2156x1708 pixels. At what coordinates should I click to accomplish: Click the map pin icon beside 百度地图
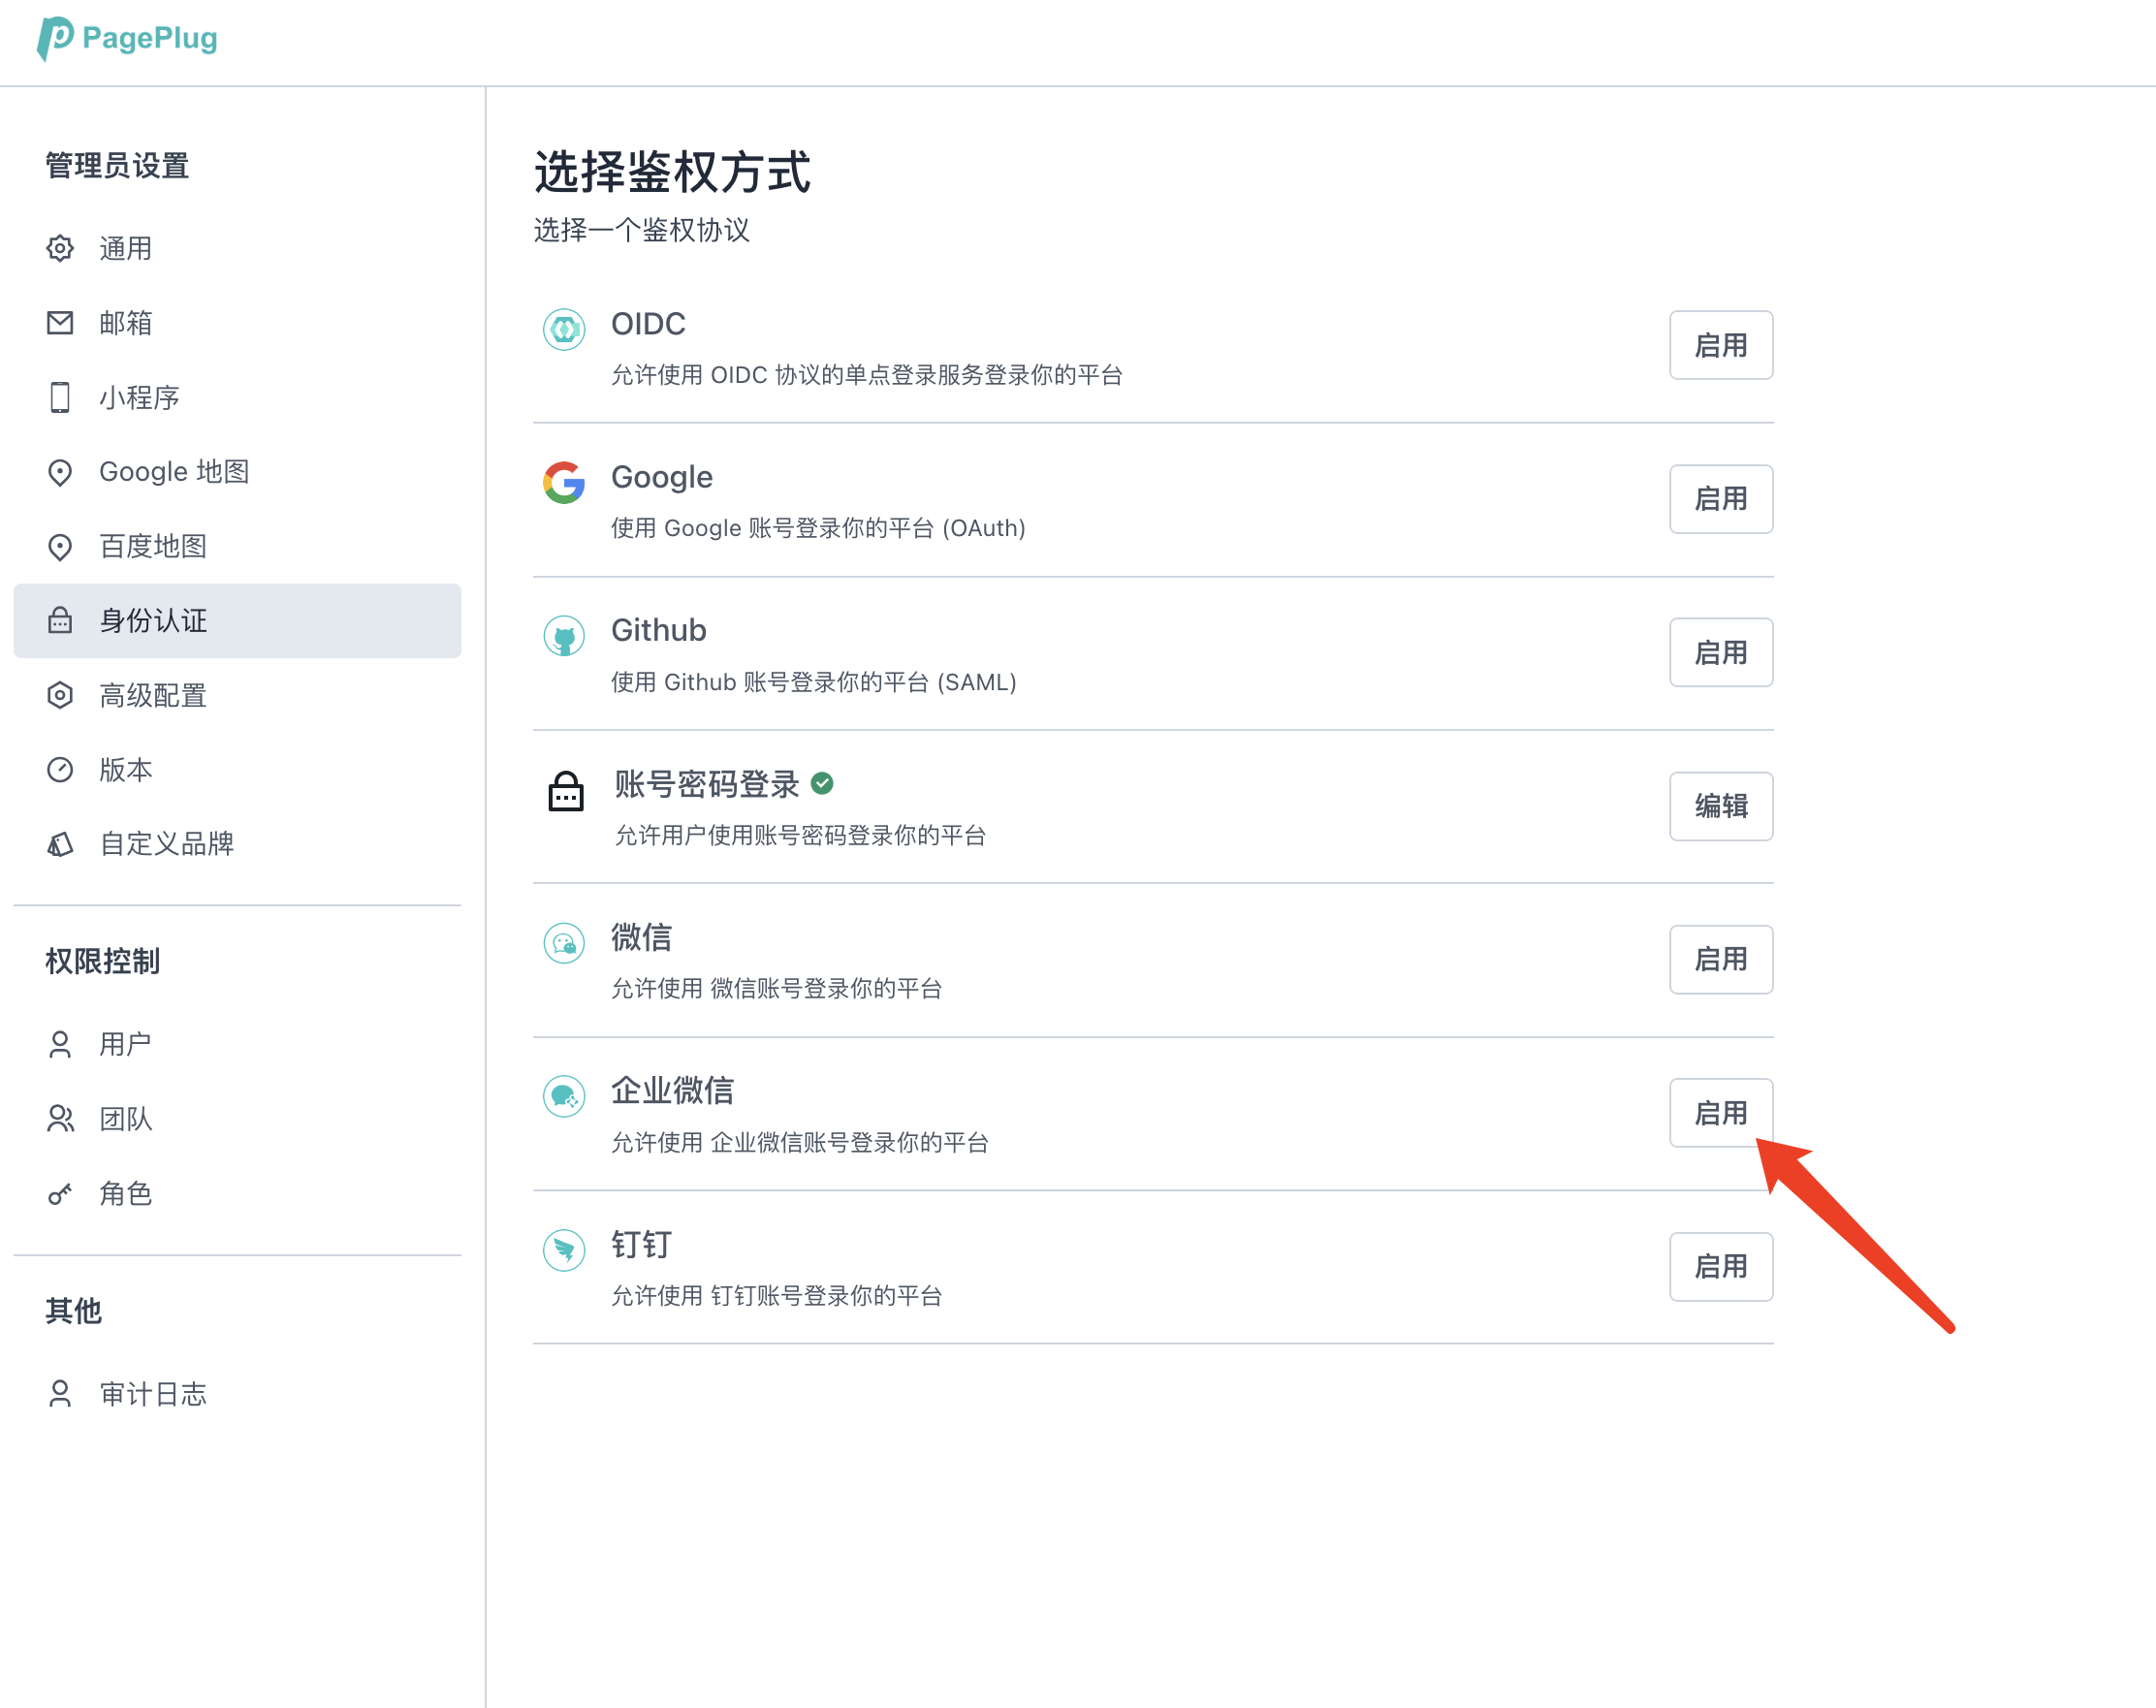pos(60,546)
